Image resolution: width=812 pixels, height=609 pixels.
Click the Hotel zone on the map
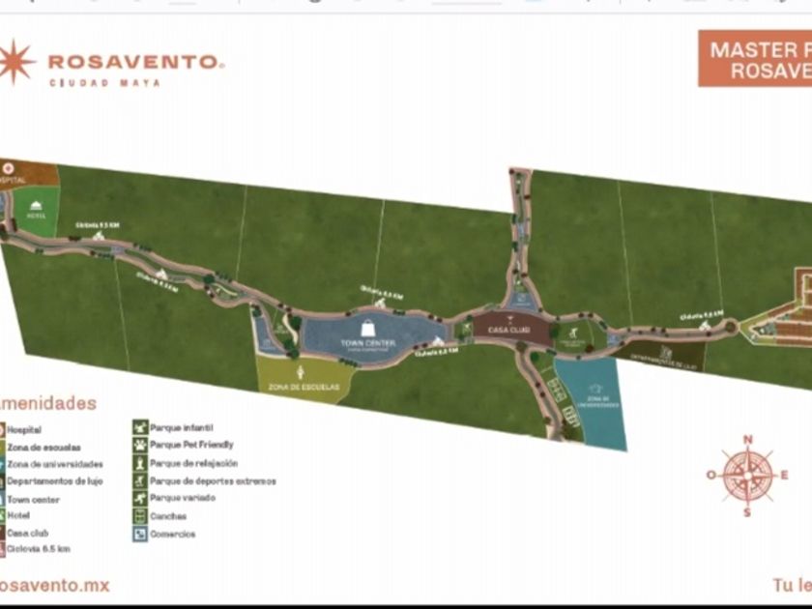pos(36,211)
